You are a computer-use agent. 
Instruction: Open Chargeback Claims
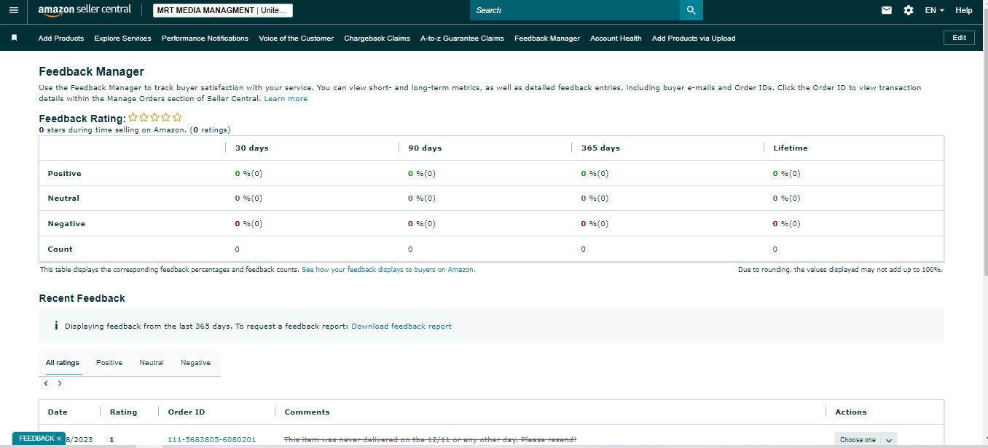(377, 38)
